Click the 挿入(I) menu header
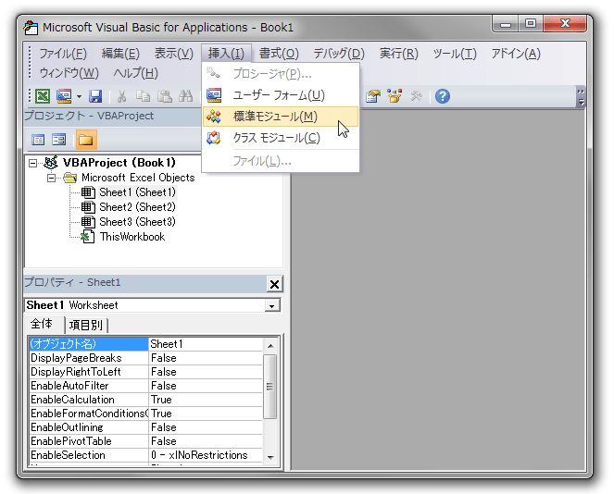 pos(226,54)
